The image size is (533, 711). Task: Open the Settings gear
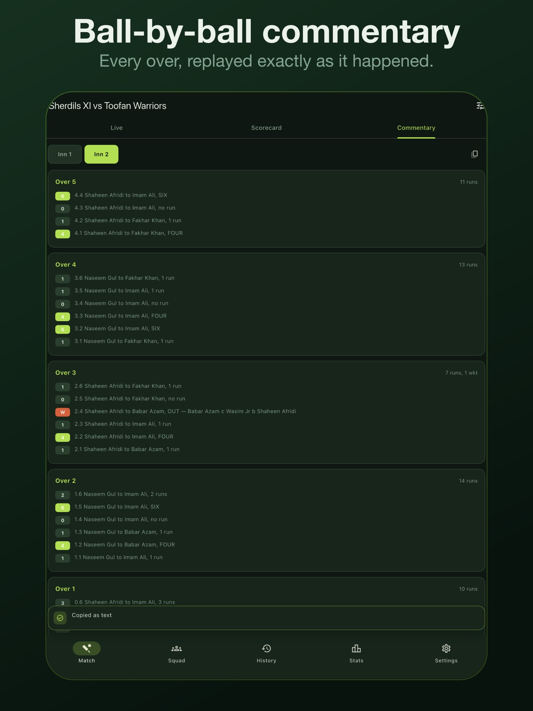click(446, 653)
